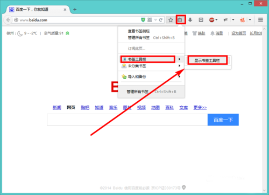Viewport: 269px width, 195px height.
Task: Open the 知道 link
Action: point(99,107)
